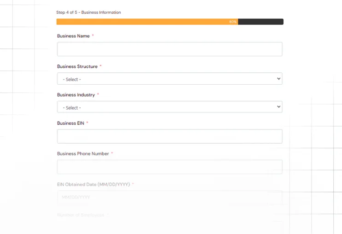
Task: Click the EIN Obtained Date label
Action: click(x=94, y=184)
